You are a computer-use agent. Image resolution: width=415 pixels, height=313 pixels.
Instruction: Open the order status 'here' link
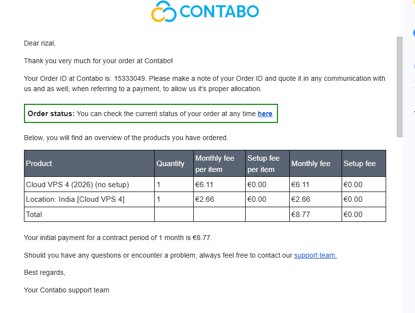265,114
